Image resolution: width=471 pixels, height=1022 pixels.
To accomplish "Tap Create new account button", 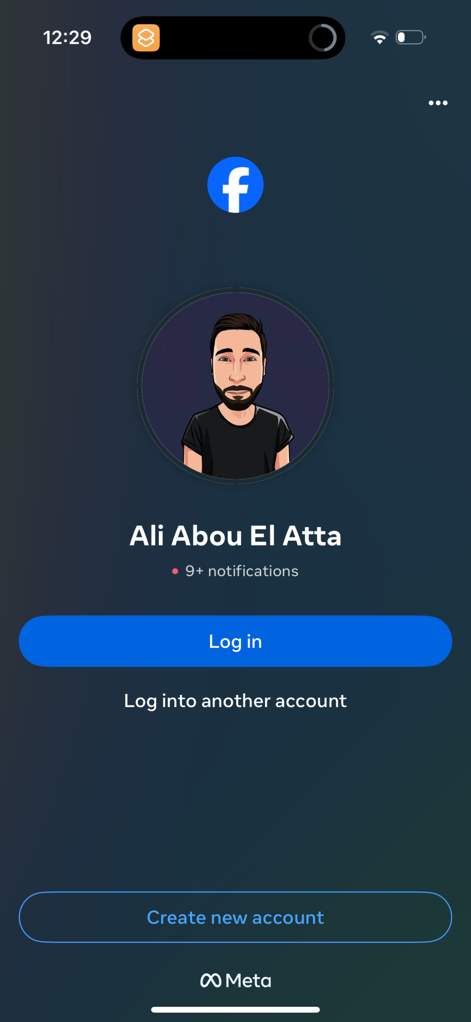I will (x=235, y=917).
